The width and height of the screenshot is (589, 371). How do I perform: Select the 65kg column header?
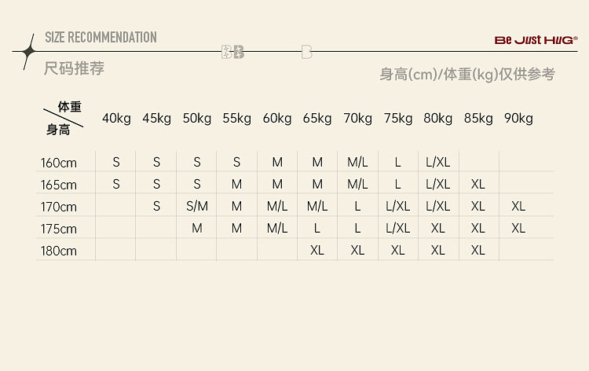pos(317,119)
